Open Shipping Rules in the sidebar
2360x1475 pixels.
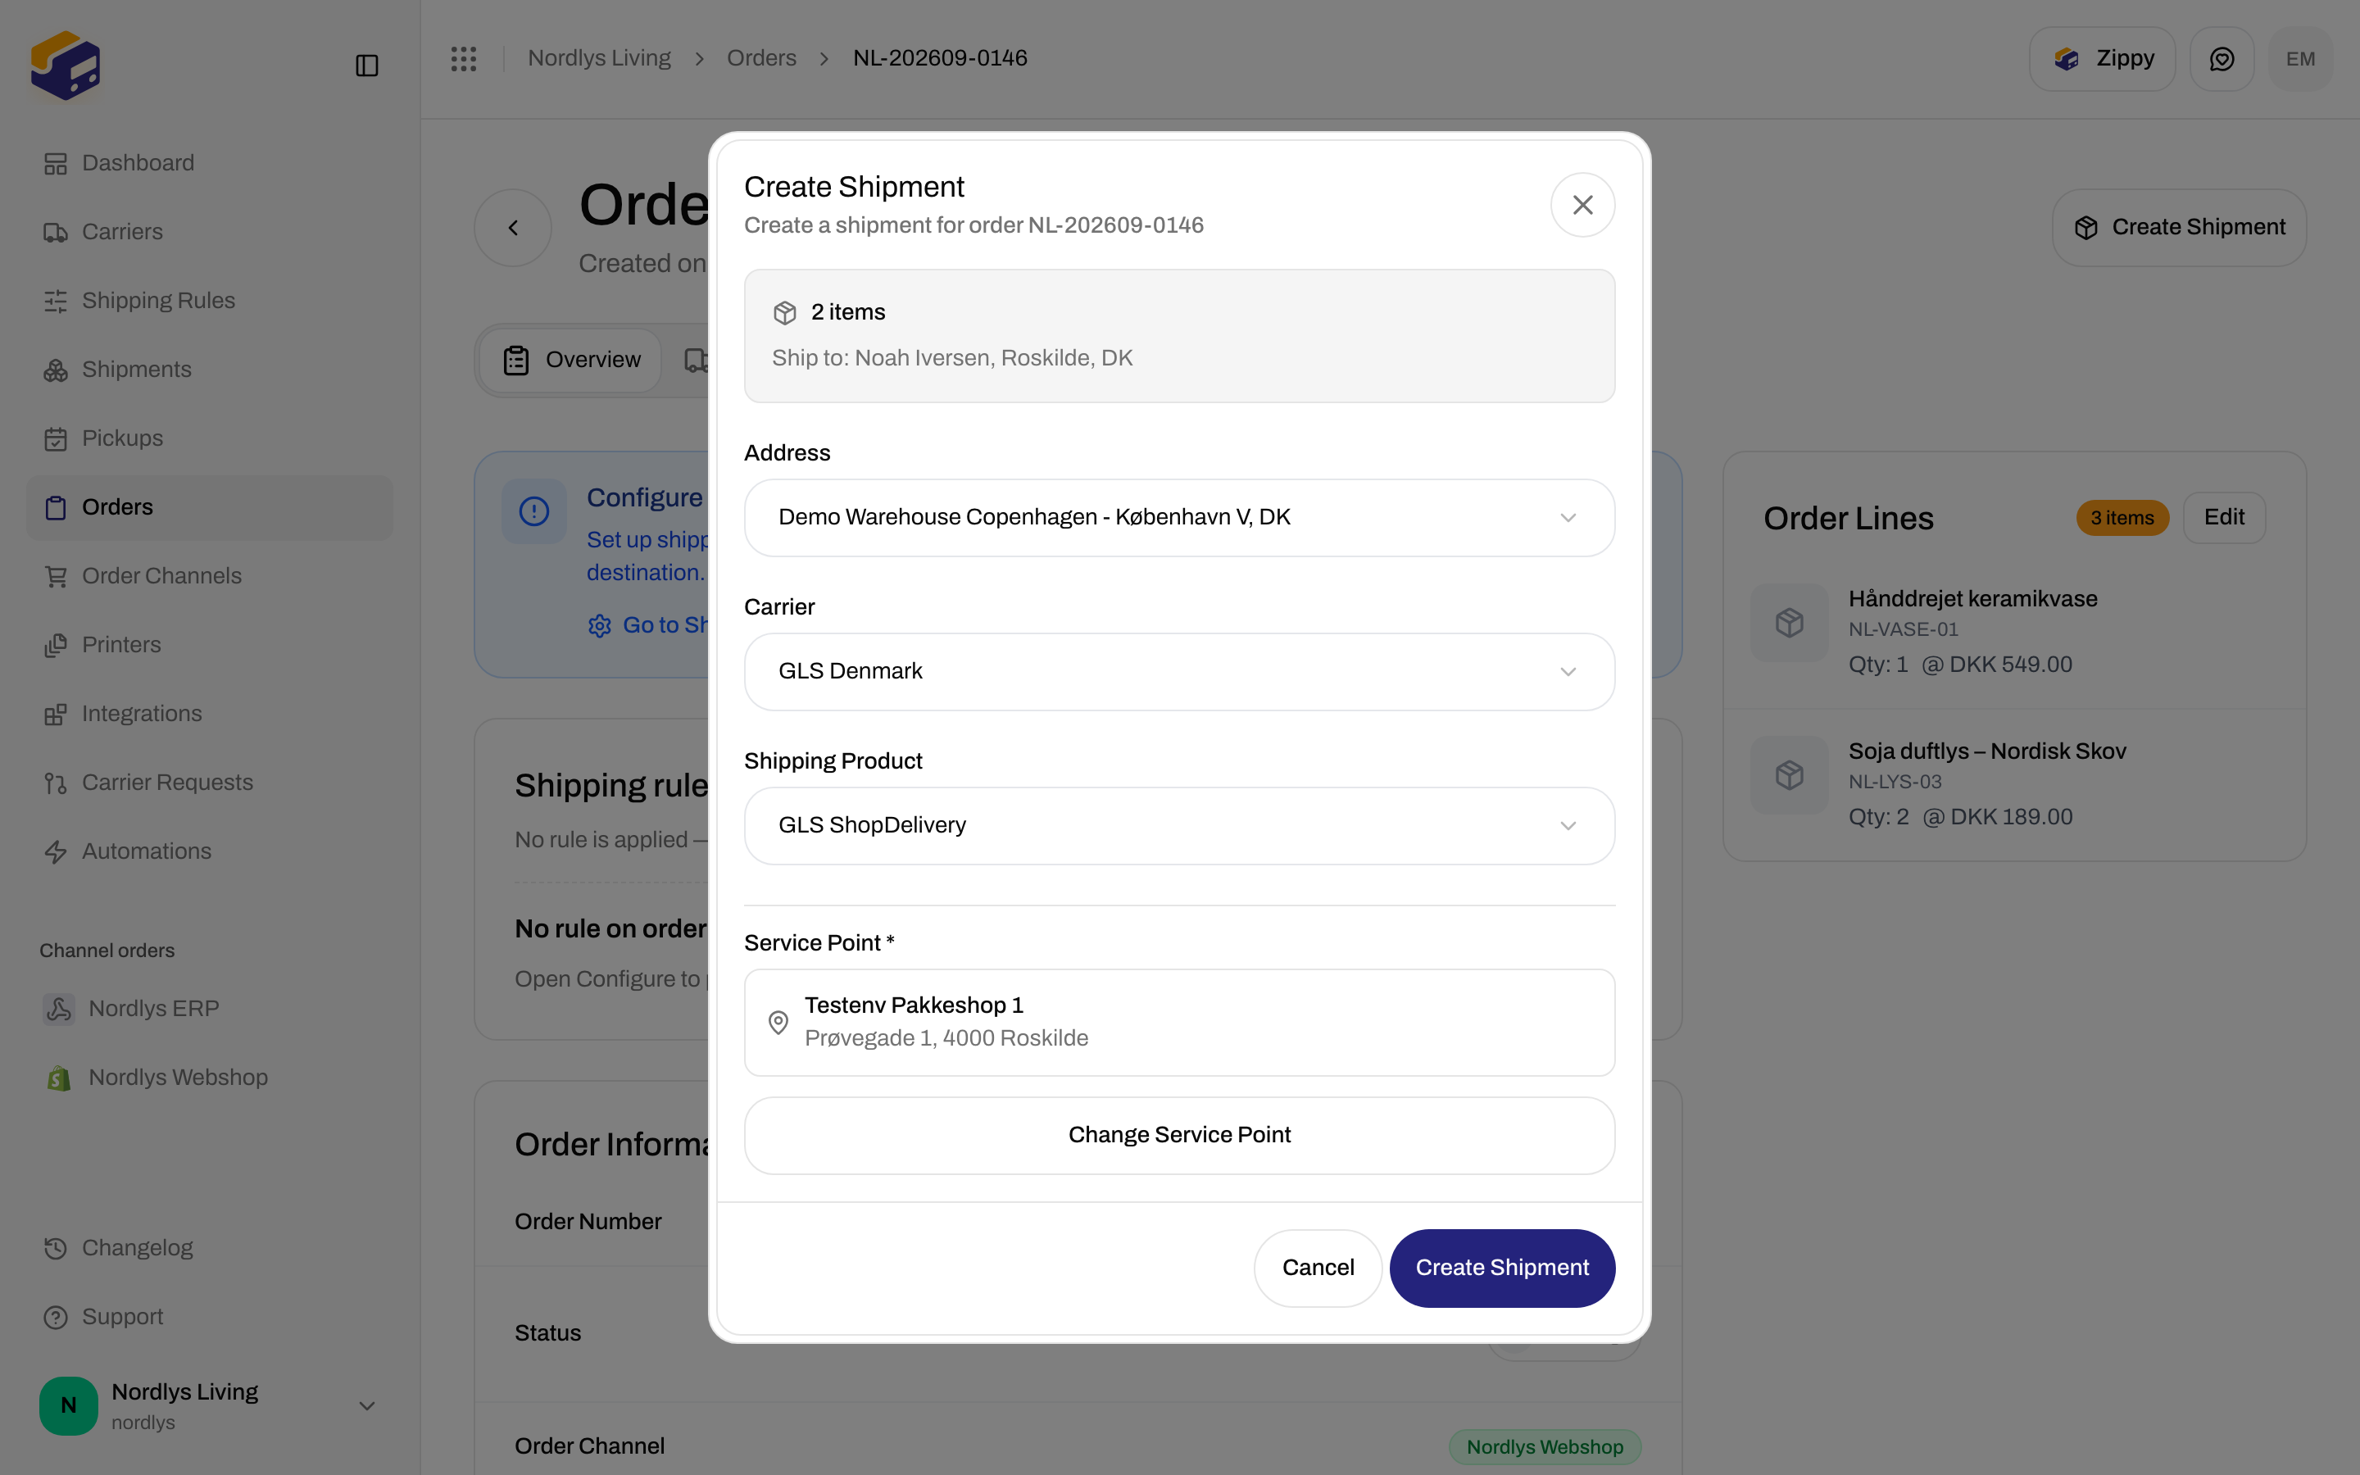point(210,301)
